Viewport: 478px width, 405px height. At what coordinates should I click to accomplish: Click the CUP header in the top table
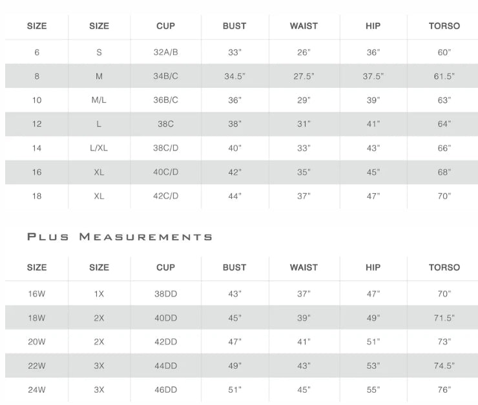[165, 26]
